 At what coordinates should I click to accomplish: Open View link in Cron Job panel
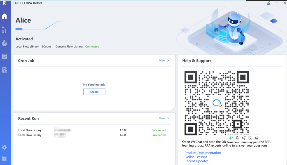[162, 61]
